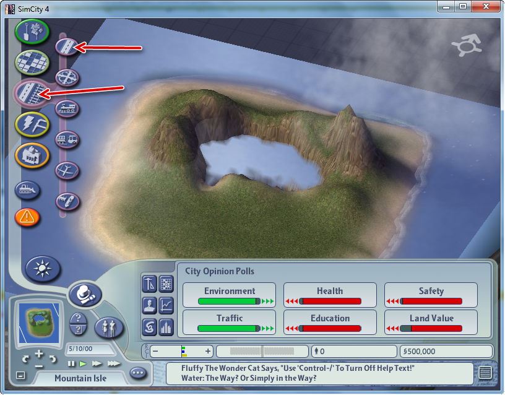Open the options three-dots button
Screen dimensions: 505x395
(x=138, y=373)
